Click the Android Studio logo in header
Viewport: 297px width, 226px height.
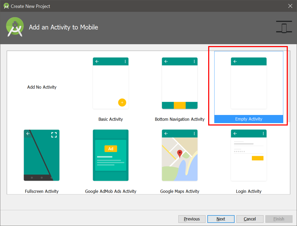coord(15,27)
